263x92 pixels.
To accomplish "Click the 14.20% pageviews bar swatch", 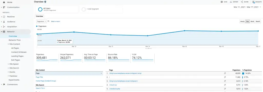I will pos(243,73).
